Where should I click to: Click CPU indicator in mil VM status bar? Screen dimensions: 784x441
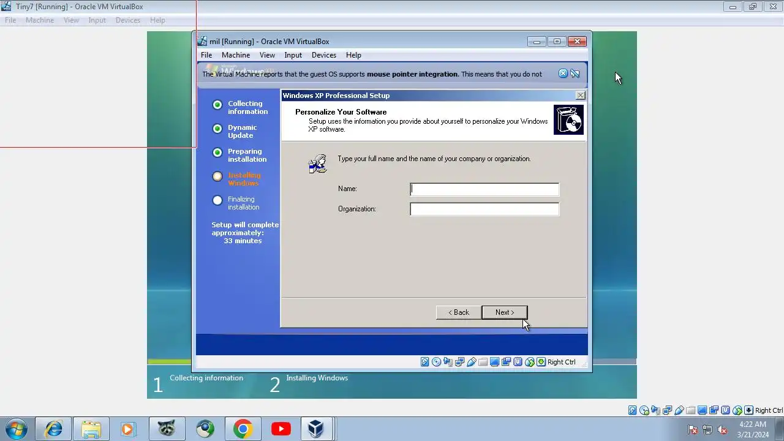pos(518,362)
